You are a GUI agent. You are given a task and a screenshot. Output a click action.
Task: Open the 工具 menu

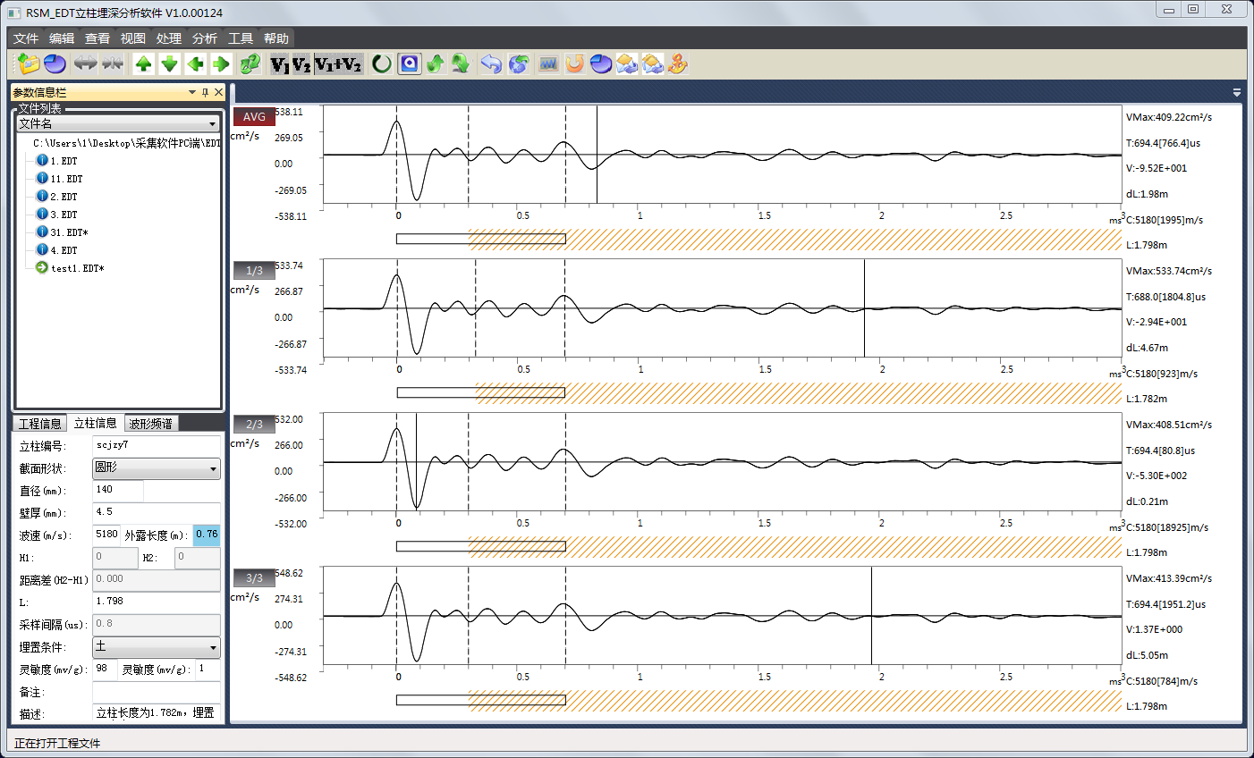coord(241,38)
